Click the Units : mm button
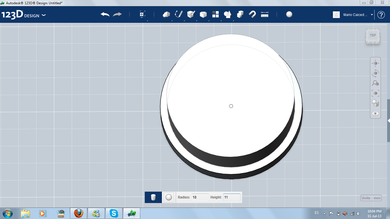 tap(371, 198)
